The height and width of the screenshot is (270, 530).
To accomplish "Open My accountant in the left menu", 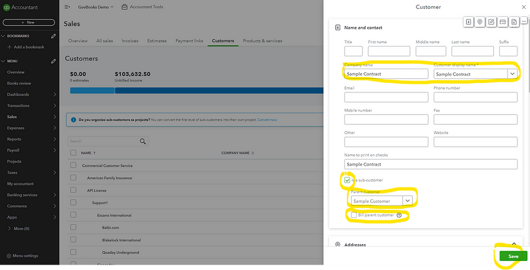I will click(x=21, y=184).
